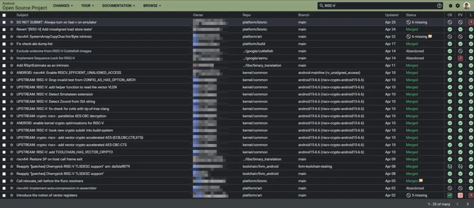The width and height of the screenshot is (474, 208).
Task: Select checkbox for 'riscv64: SystemArrayCopyChar/Int/Byte intrinsic'
Action: click(4, 36)
